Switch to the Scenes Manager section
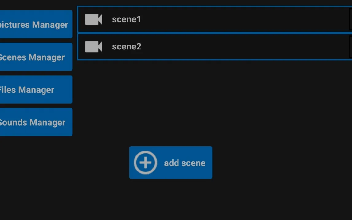The width and height of the screenshot is (352, 220). click(36, 57)
